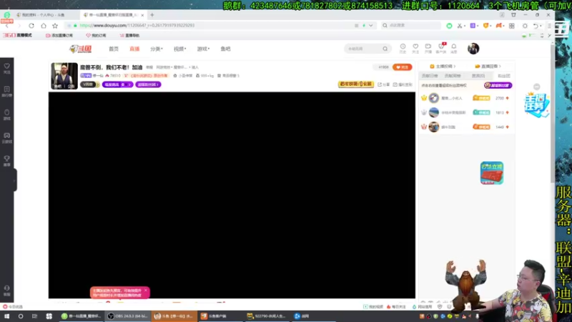Open browser scissors screenshot tool
The width and height of the screenshot is (572, 322).
point(460,26)
